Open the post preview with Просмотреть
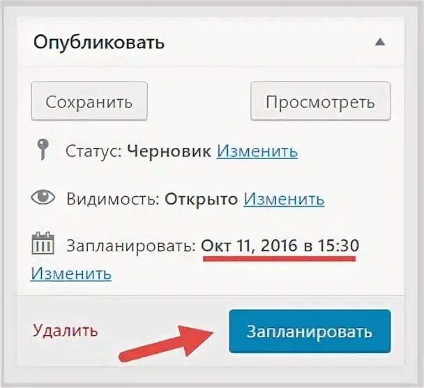 point(320,101)
